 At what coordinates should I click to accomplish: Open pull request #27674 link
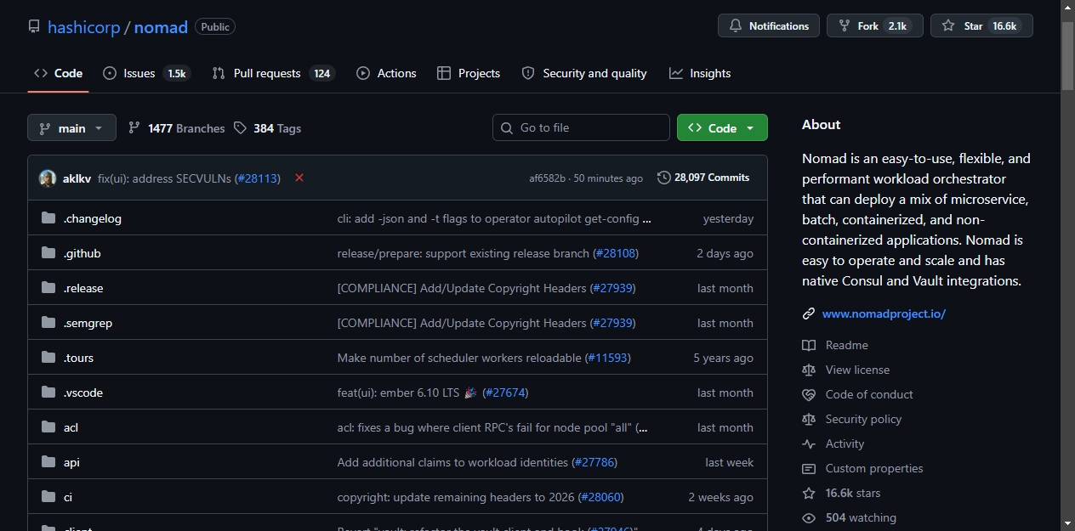[x=505, y=393]
